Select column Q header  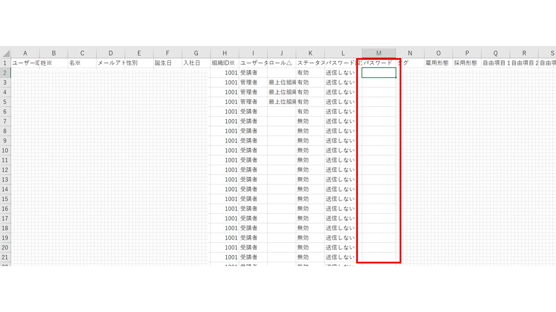pos(496,53)
